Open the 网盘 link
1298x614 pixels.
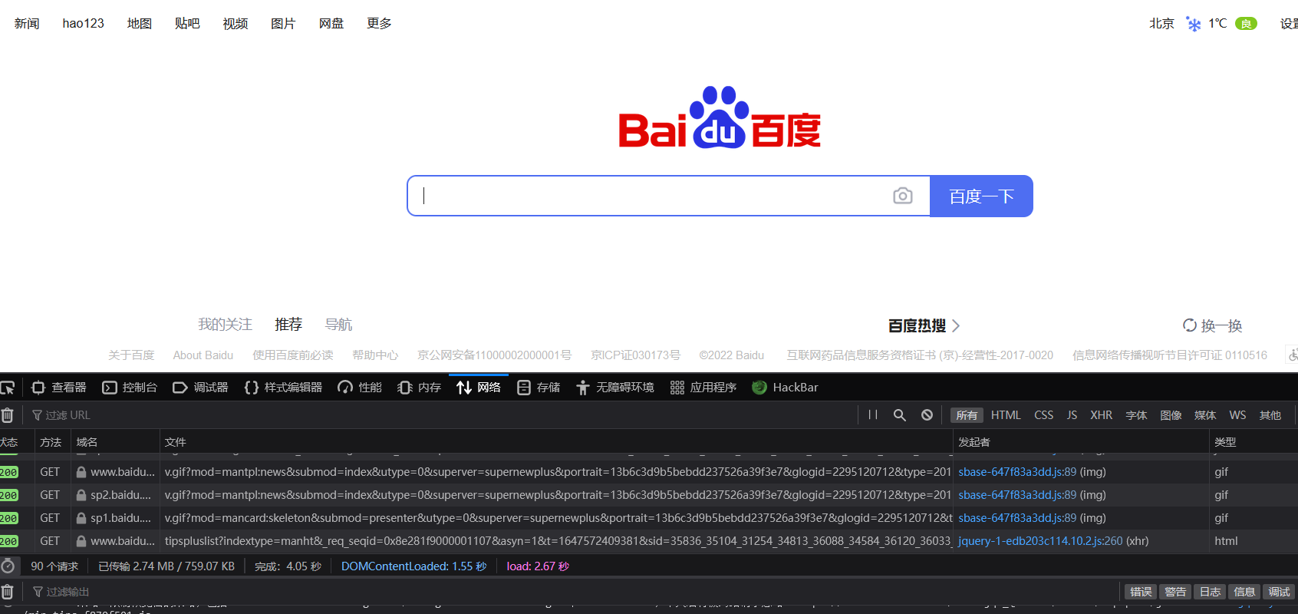[x=331, y=24]
